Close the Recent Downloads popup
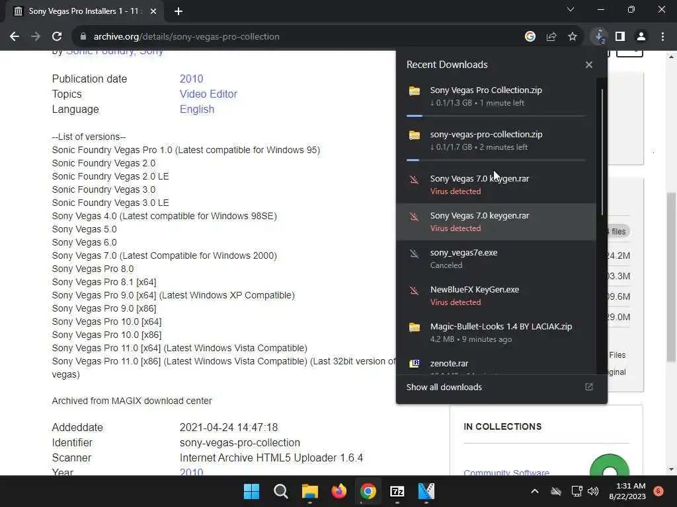Image resolution: width=677 pixels, height=507 pixels. [x=589, y=65]
